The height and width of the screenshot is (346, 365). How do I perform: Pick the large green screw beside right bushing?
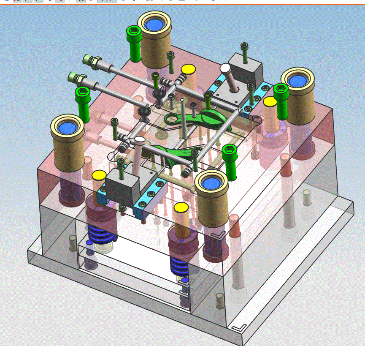point(281,101)
